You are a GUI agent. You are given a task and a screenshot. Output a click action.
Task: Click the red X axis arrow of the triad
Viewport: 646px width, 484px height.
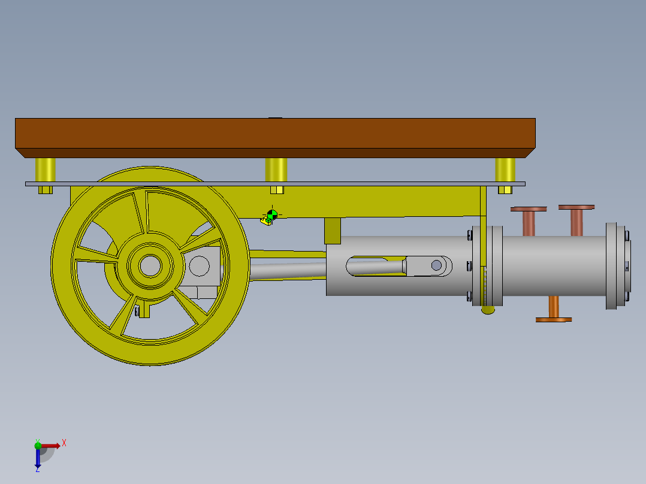pyautogui.click(x=51, y=446)
